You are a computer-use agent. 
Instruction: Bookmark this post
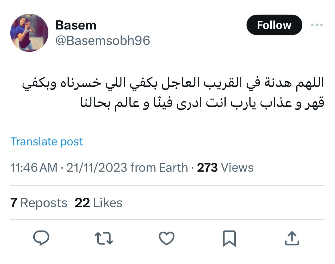click(x=229, y=238)
